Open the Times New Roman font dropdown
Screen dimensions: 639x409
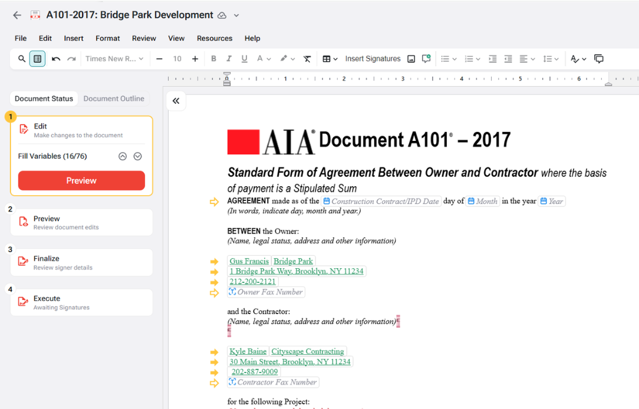pos(114,59)
